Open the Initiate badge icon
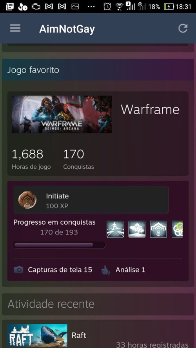196x348 pixels. 27,200
